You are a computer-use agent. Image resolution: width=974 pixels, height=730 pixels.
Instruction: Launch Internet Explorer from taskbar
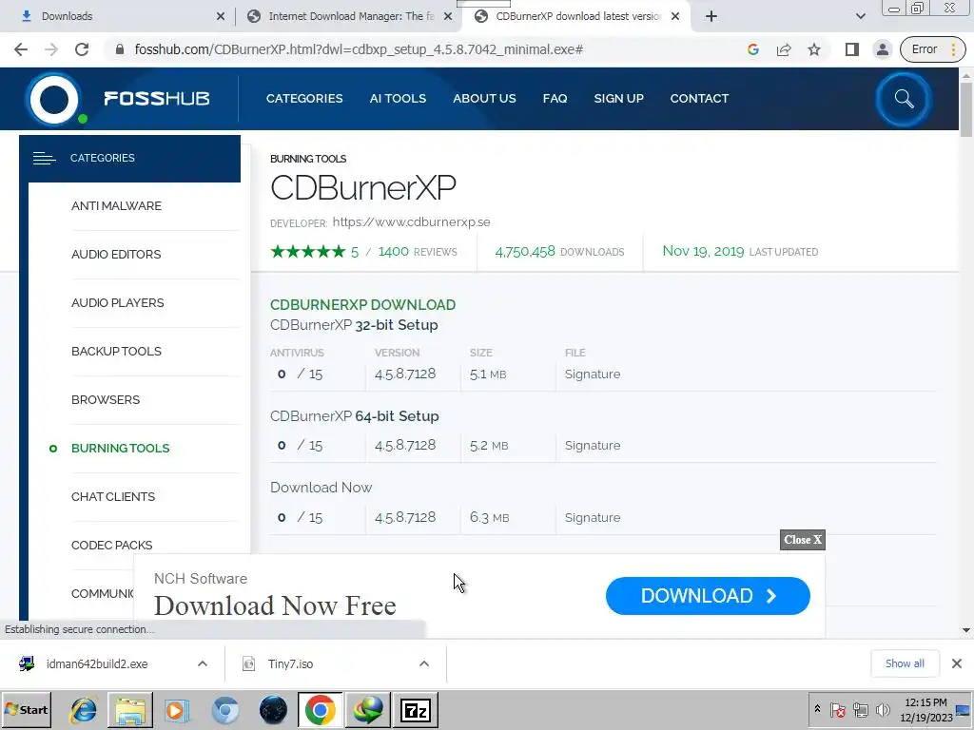(84, 710)
